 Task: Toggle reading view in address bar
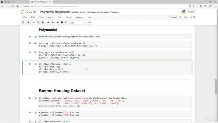pos(190,6)
